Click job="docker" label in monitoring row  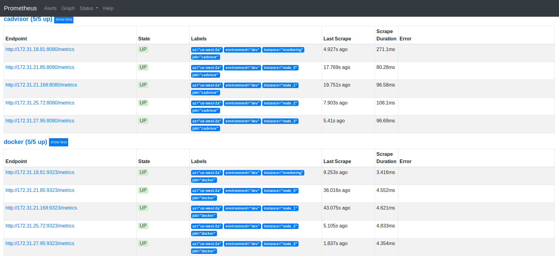(x=204, y=180)
